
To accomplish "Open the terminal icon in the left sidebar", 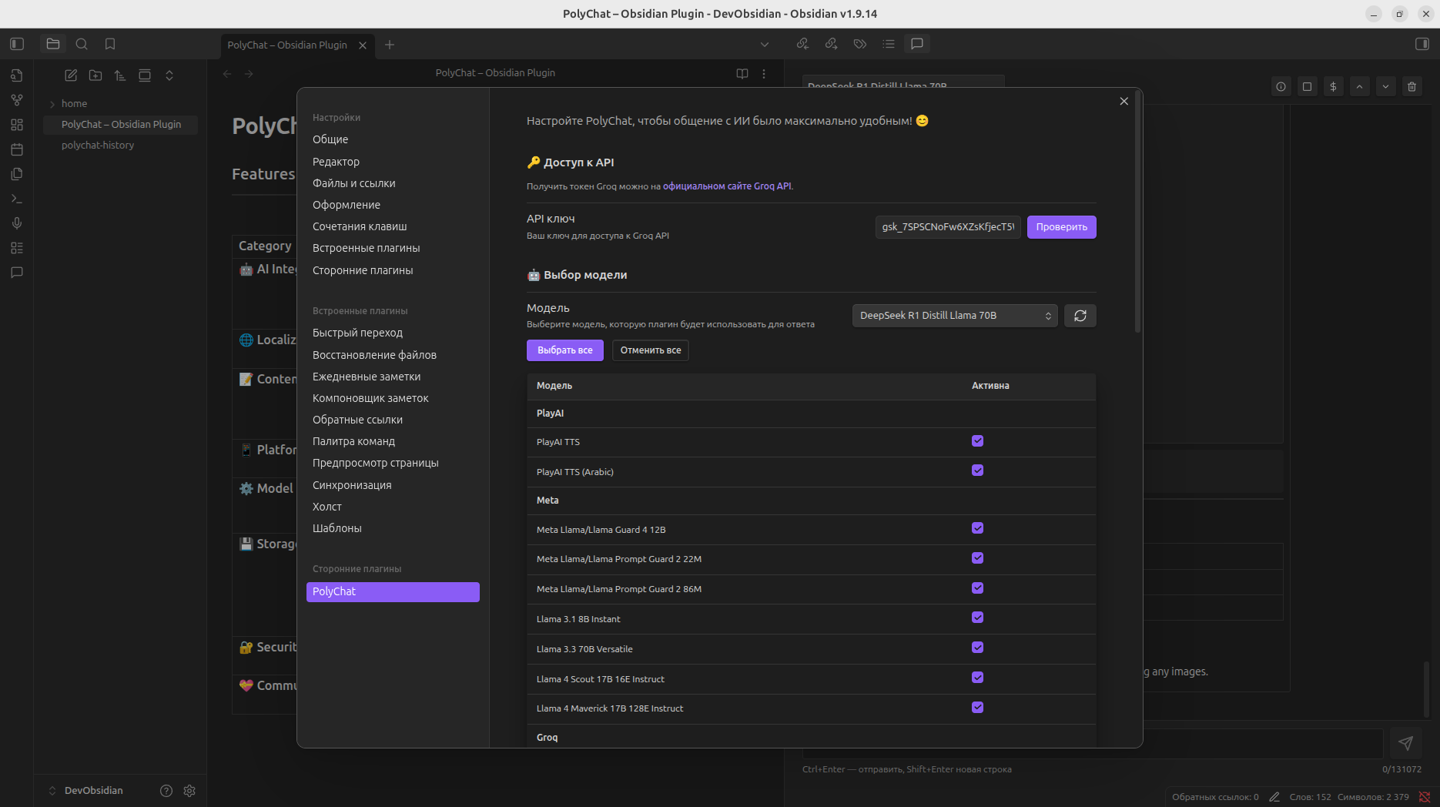I will coord(16,198).
